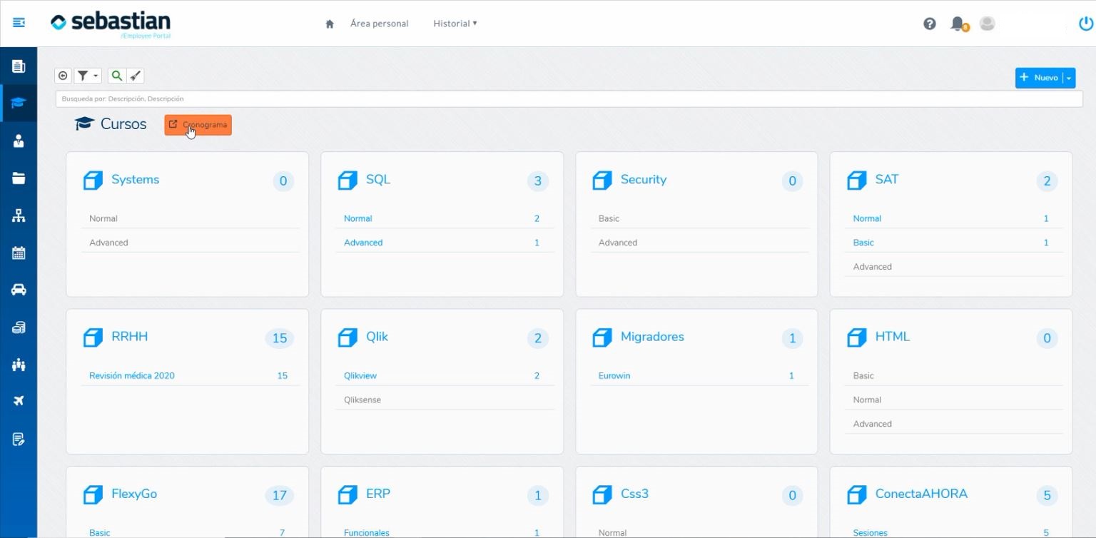Screen dimensions: 1096x538
Task: Go to Área personal
Action: pos(379,24)
